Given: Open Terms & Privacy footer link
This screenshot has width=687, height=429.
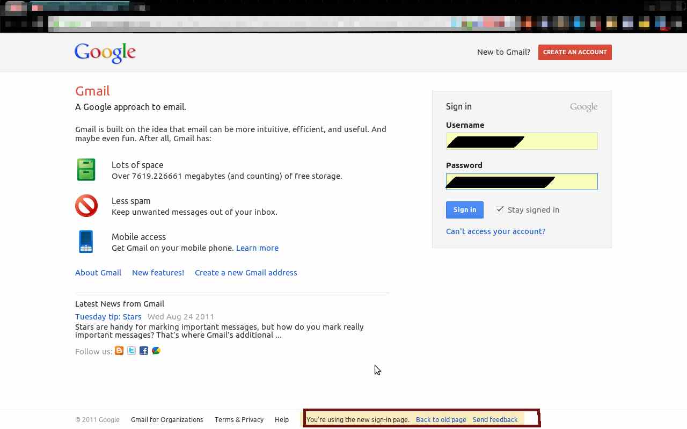Looking at the screenshot, I should pos(239,420).
